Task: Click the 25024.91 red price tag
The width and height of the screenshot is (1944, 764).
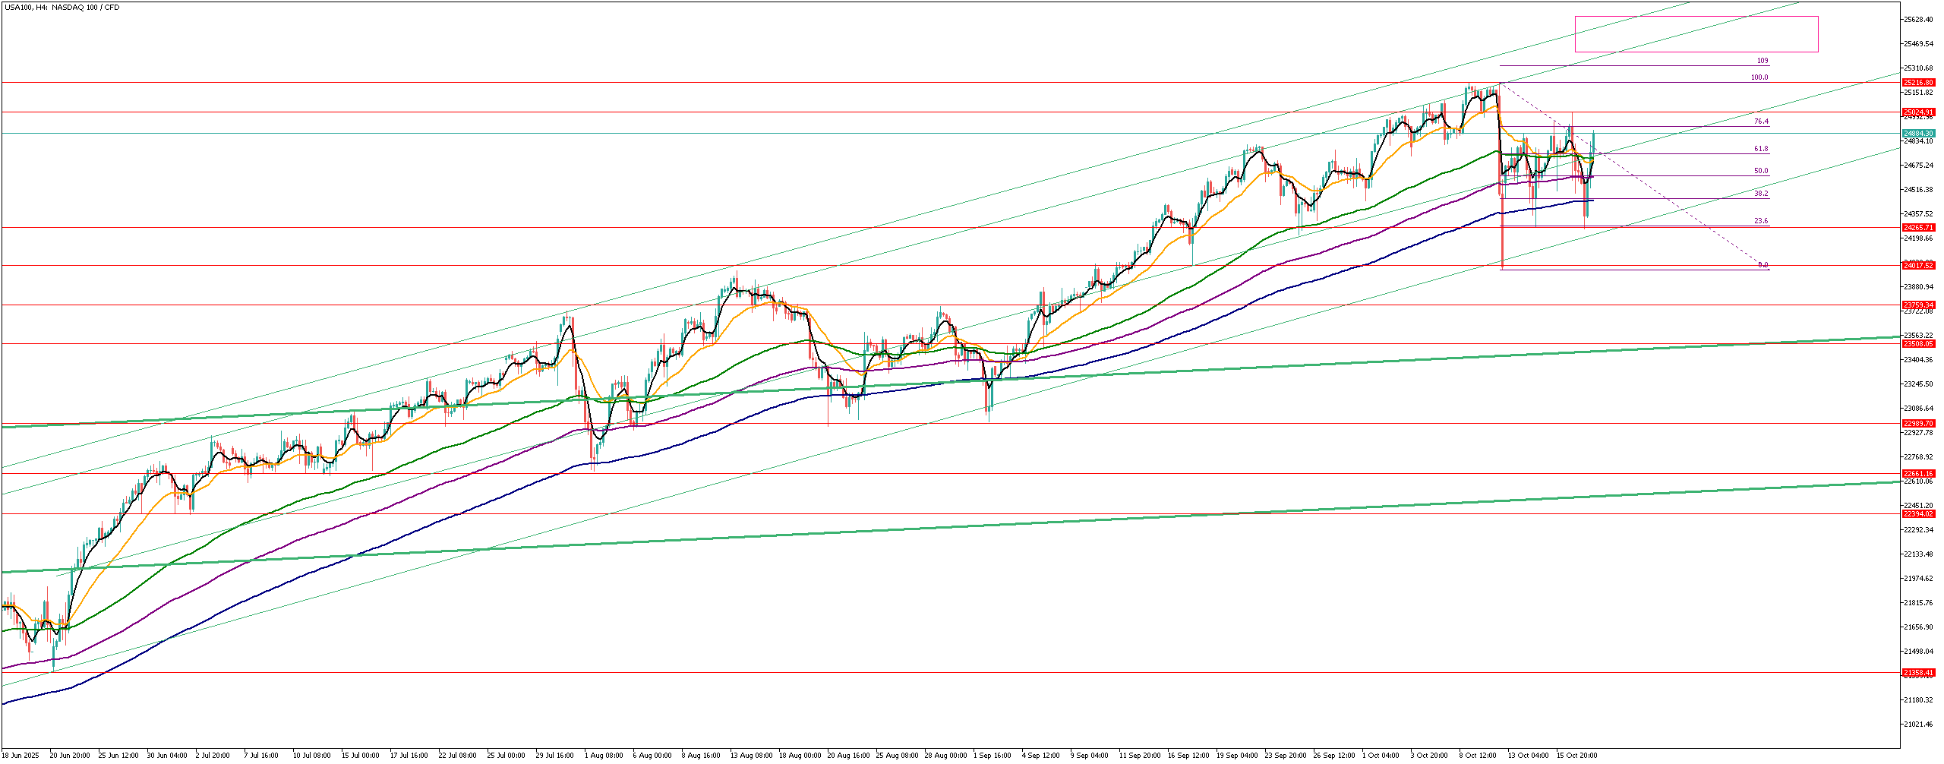Action: tap(1917, 112)
